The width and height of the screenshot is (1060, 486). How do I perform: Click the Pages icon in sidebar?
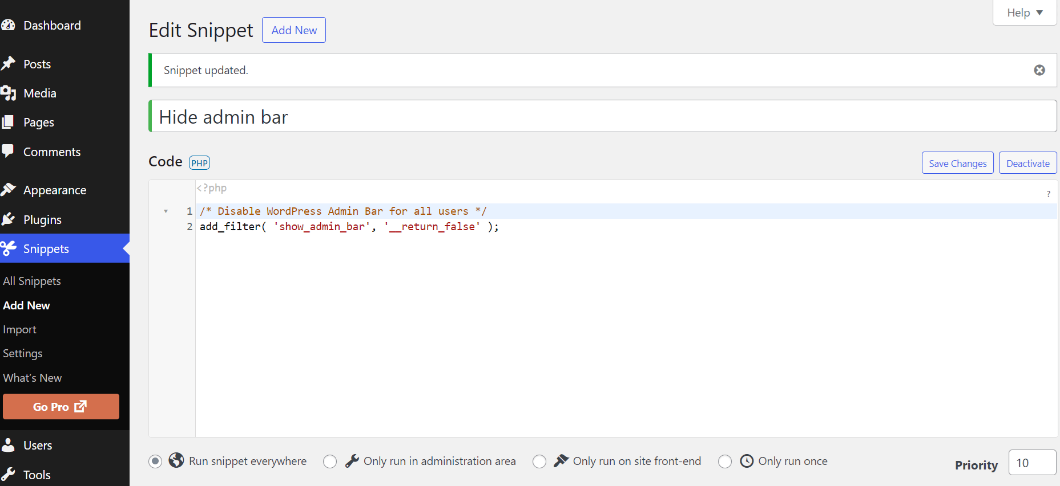8,122
